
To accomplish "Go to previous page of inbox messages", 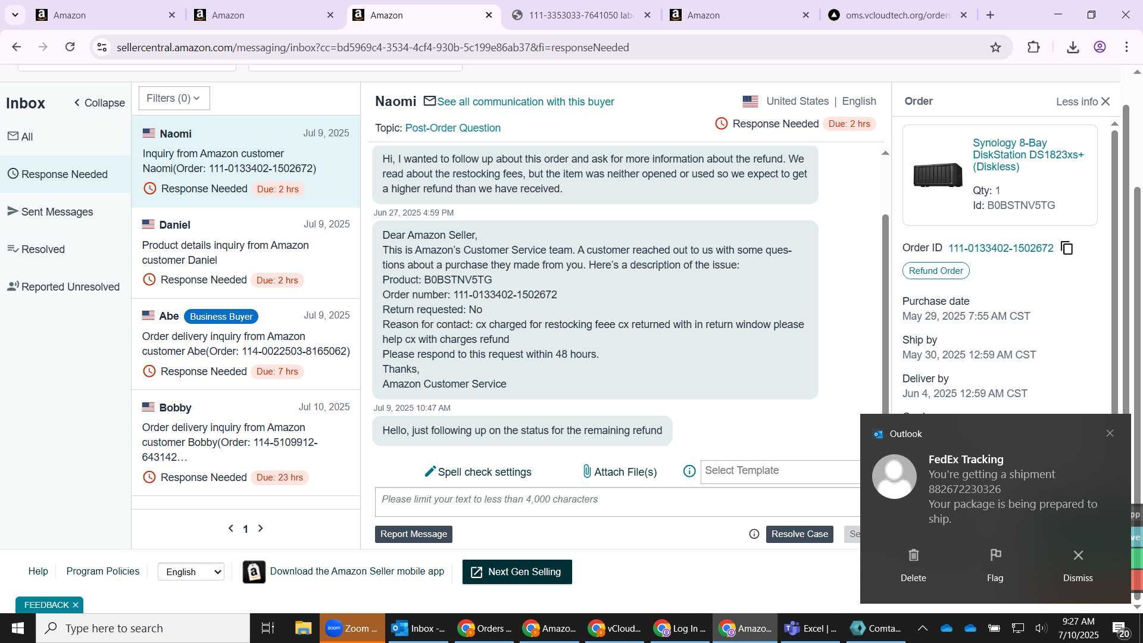I will 231,529.
